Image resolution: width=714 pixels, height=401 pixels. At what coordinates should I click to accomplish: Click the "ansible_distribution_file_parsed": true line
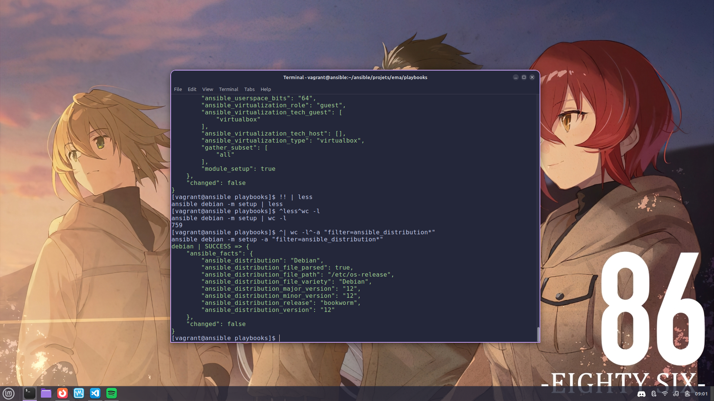pyautogui.click(x=277, y=267)
